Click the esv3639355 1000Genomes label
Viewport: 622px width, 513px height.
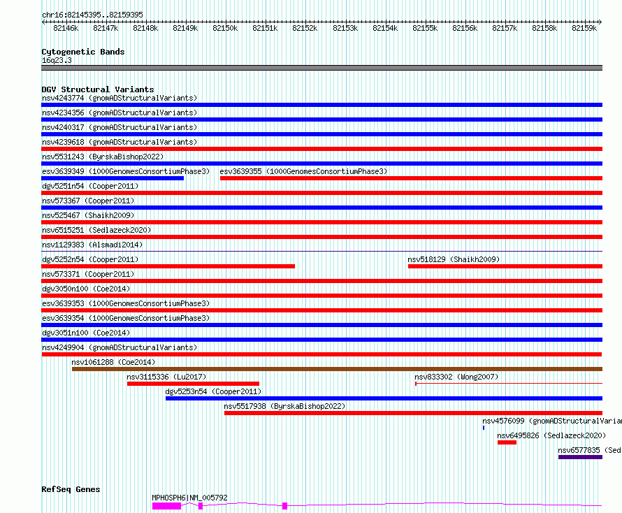(x=303, y=171)
